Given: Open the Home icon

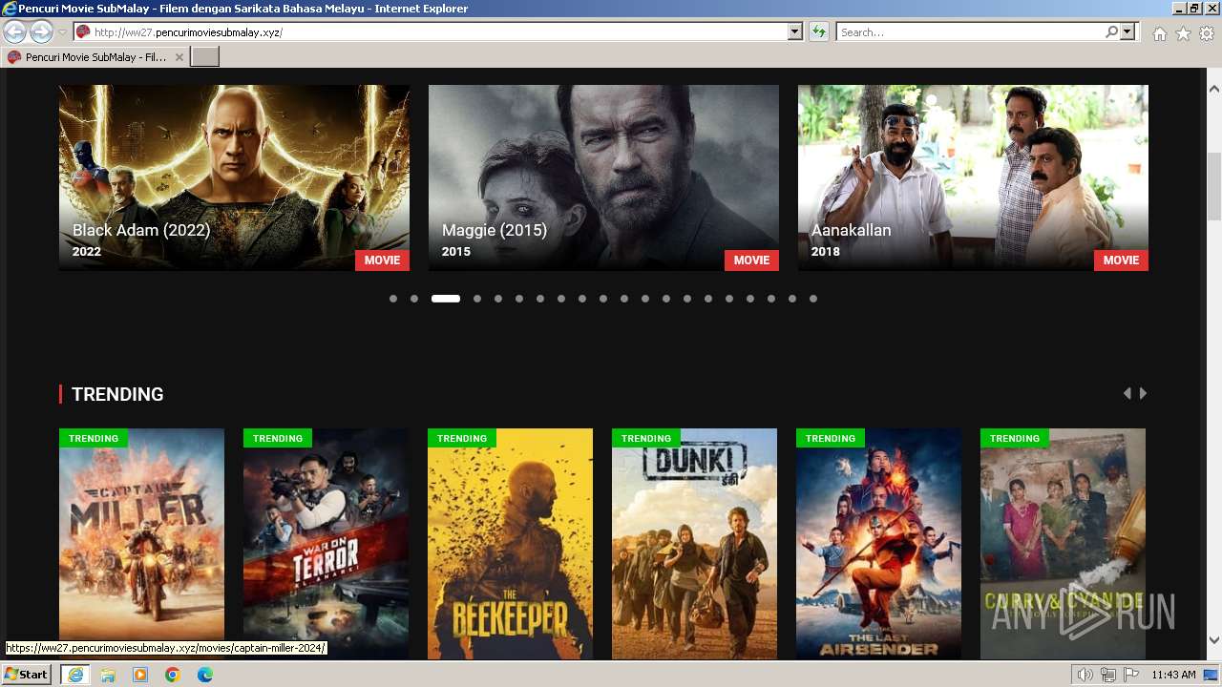Looking at the screenshot, I should click(x=1159, y=33).
